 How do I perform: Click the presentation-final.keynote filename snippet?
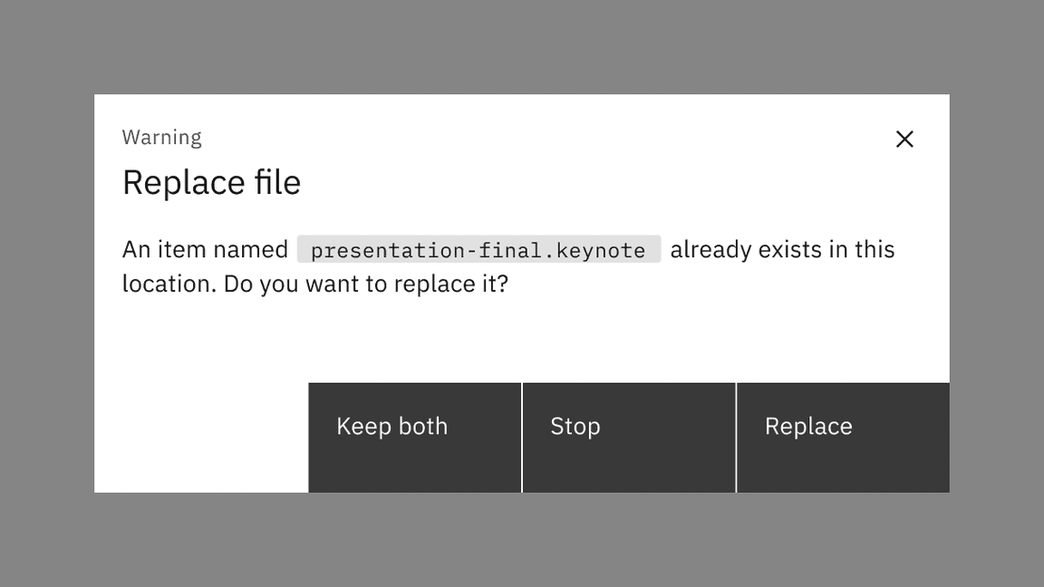click(x=478, y=249)
